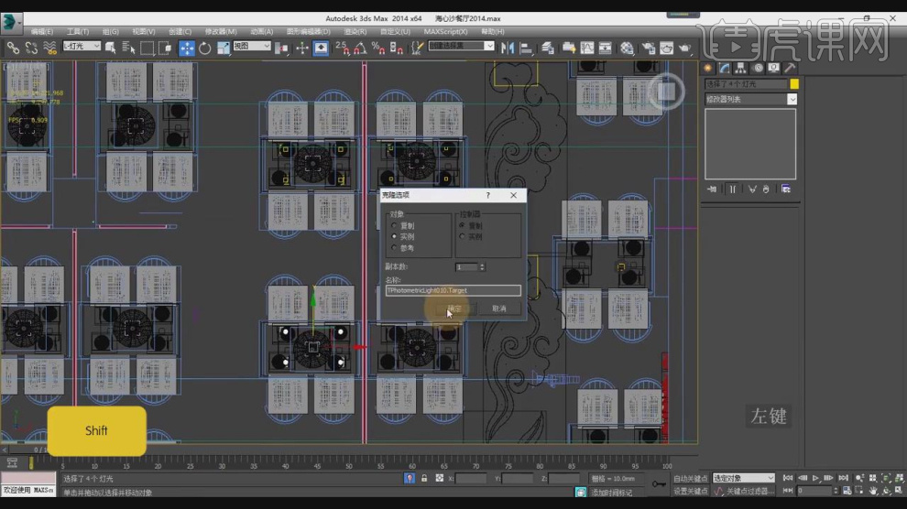Click the clone dialog help question mark
This screenshot has width=907, height=509.
(x=488, y=195)
